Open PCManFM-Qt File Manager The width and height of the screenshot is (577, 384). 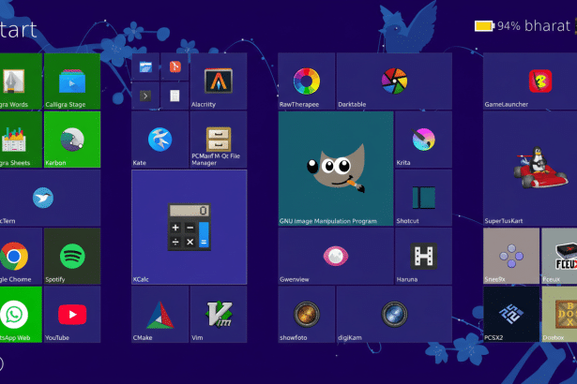pos(219,140)
